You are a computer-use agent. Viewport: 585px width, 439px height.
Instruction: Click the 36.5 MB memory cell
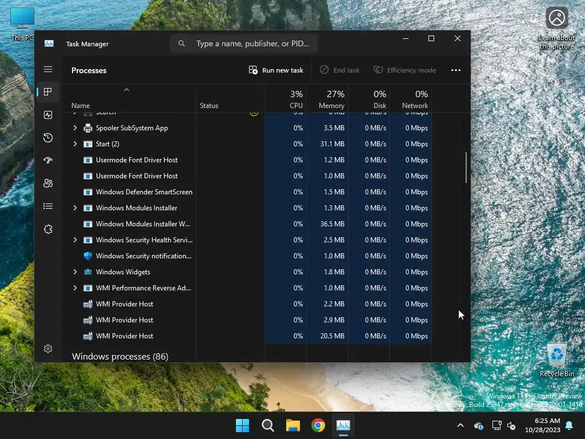(x=332, y=224)
